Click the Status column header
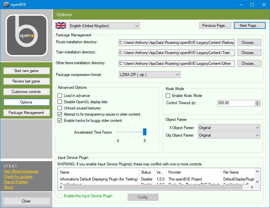This screenshot has width=270, height=208. click(147, 172)
